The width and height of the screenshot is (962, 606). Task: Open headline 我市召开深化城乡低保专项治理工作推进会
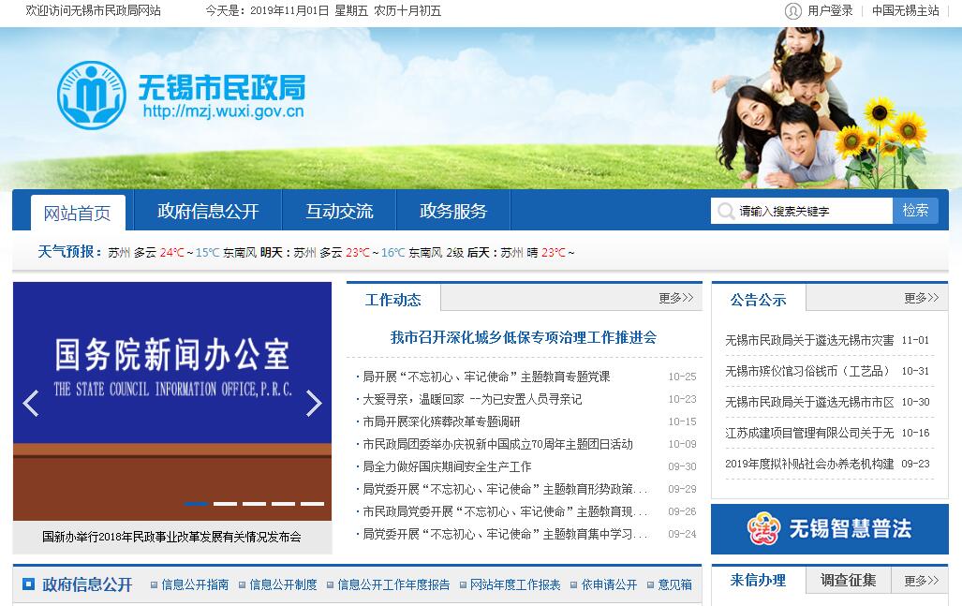(x=524, y=337)
